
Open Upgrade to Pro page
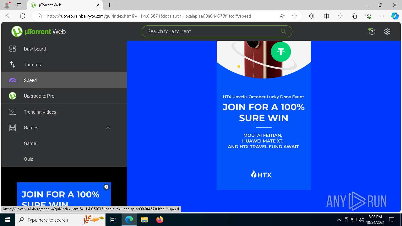[64, 96]
